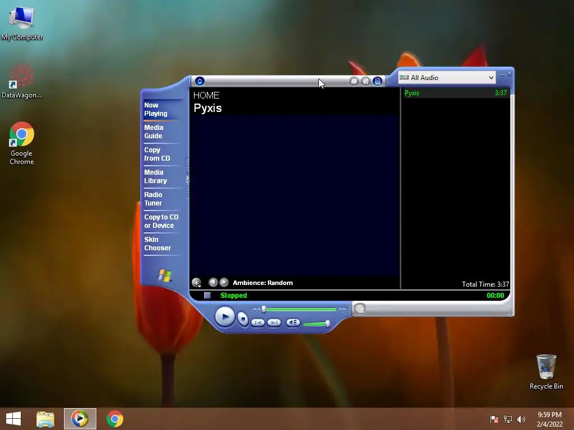This screenshot has height=430, width=574.
Task: Open the Action Center flag icon
Action: click(494, 419)
